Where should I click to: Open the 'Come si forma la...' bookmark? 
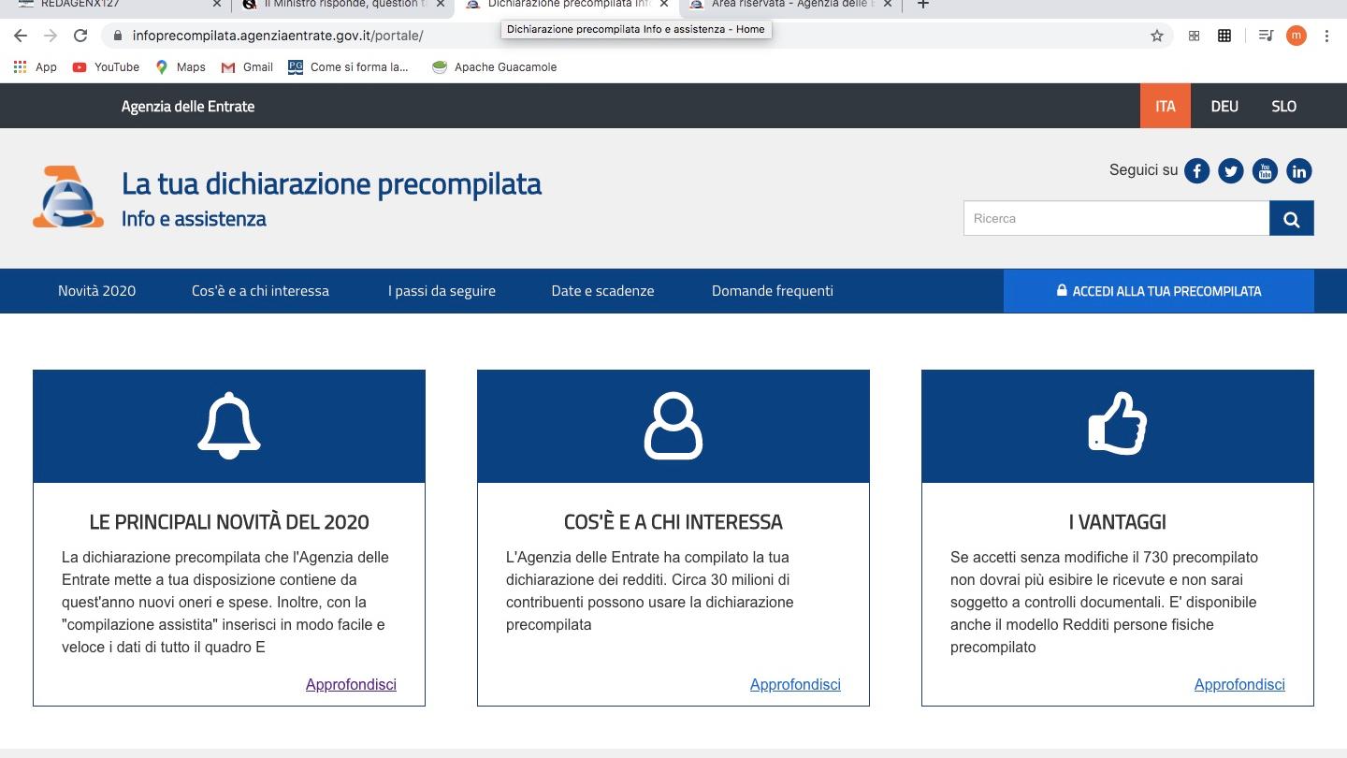[348, 66]
